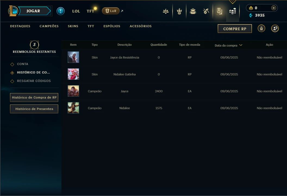The height and width of the screenshot is (196, 287).
Task: Sort by Data da compra chevron
Action: (x=241, y=45)
